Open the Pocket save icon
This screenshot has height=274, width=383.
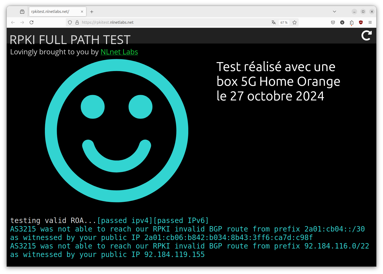coord(333,22)
